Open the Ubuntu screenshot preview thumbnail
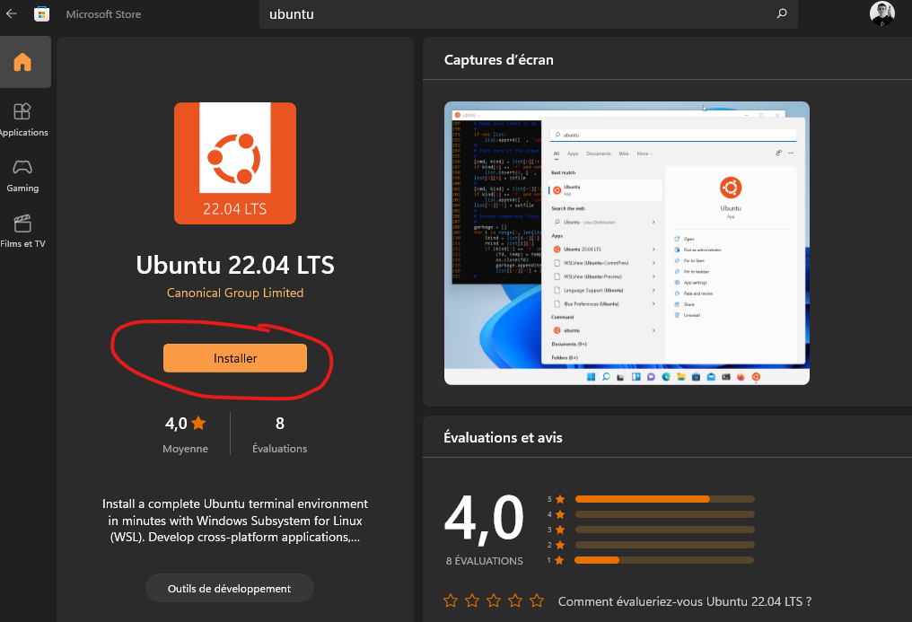Viewport: 912px width, 622px height. coord(627,242)
